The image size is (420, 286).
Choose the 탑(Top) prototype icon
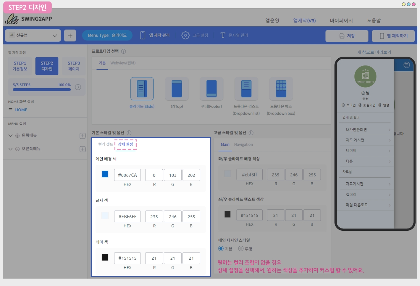(x=177, y=89)
